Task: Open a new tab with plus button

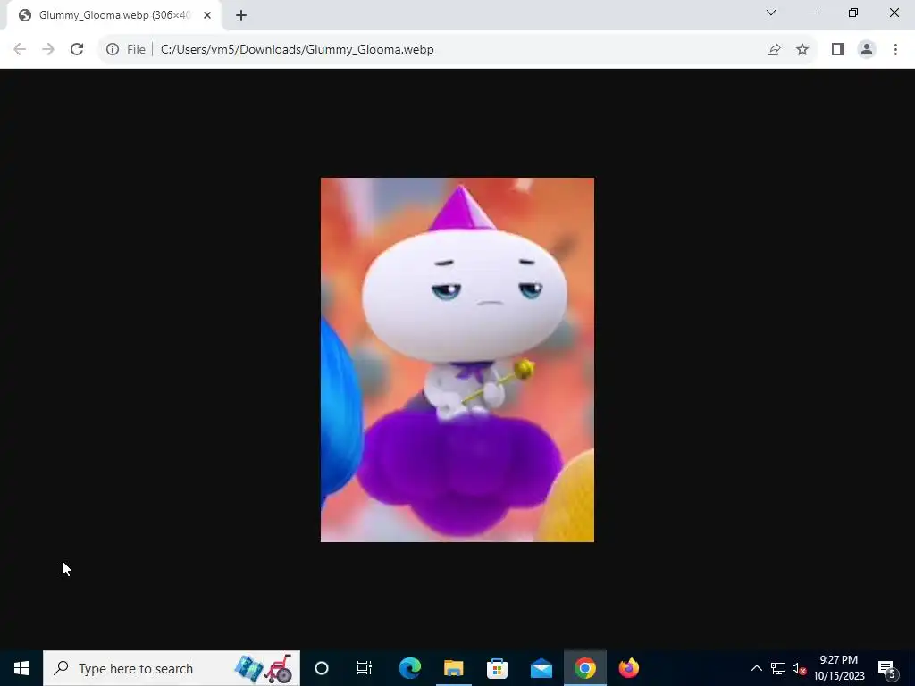Action: [x=241, y=15]
